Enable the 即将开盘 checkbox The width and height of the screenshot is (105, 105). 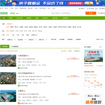(50, 39)
